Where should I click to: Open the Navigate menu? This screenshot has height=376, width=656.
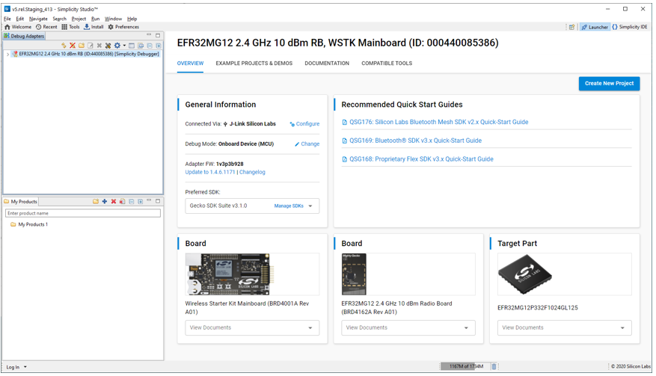[38, 19]
